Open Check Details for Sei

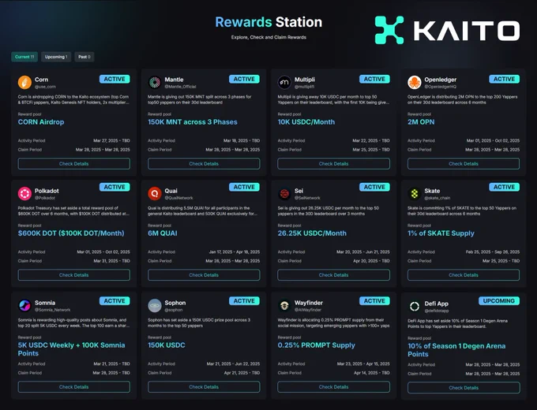point(333,275)
